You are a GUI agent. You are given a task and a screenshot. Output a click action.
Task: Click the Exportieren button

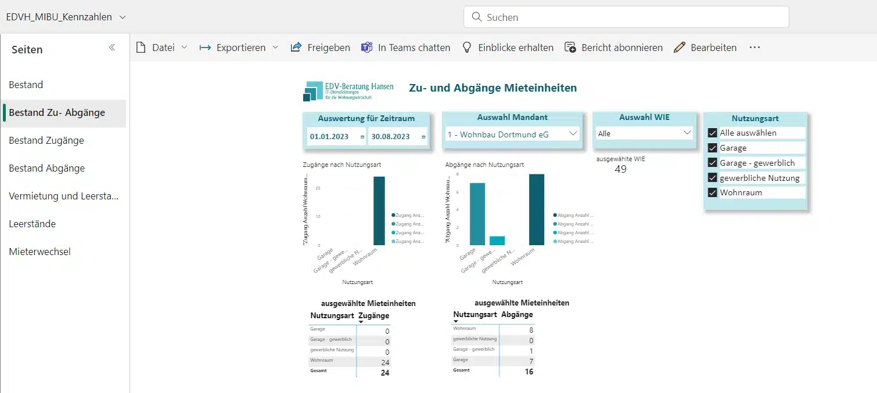(x=239, y=48)
